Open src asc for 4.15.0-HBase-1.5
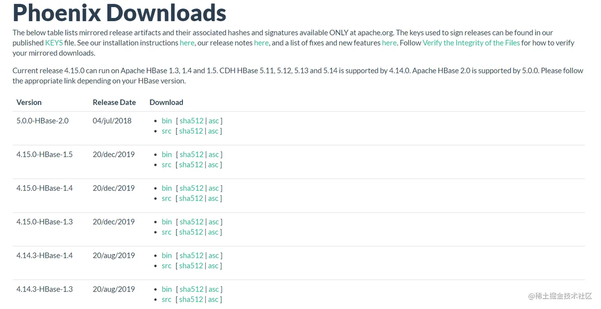This screenshot has width=601, height=309. [x=213, y=165]
